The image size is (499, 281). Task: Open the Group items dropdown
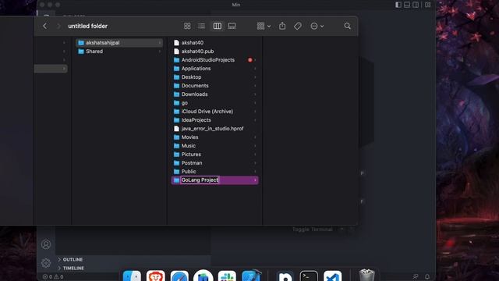(264, 26)
